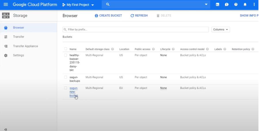Click Bucket policy & ACLs in sagun-backups row
259x131 pixels.
(193, 77)
